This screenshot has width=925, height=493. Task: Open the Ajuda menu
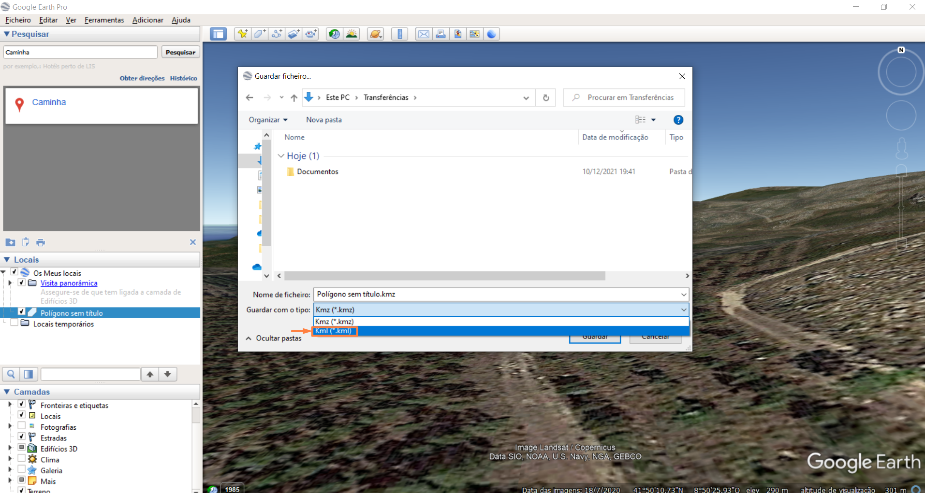click(x=181, y=20)
